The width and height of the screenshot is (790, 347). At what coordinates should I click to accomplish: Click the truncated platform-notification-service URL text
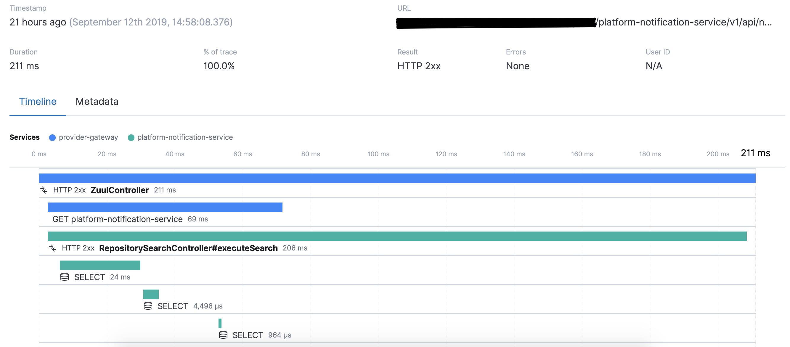coord(685,22)
